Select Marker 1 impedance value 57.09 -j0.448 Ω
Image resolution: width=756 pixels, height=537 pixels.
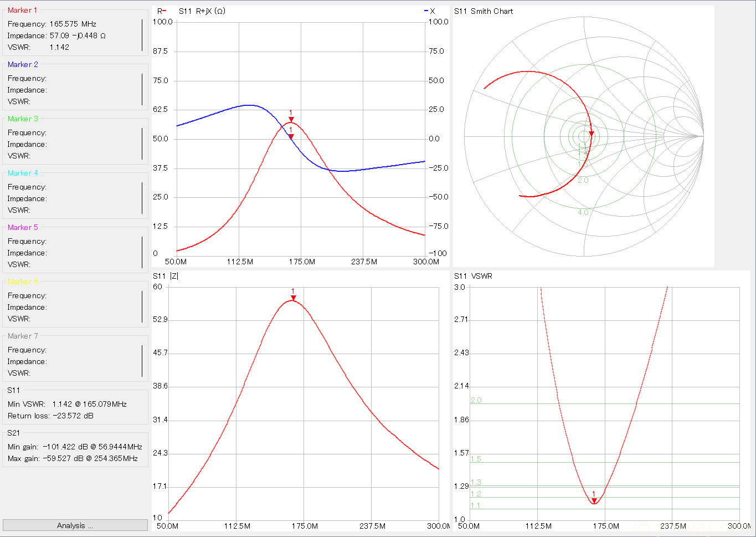[78, 35]
